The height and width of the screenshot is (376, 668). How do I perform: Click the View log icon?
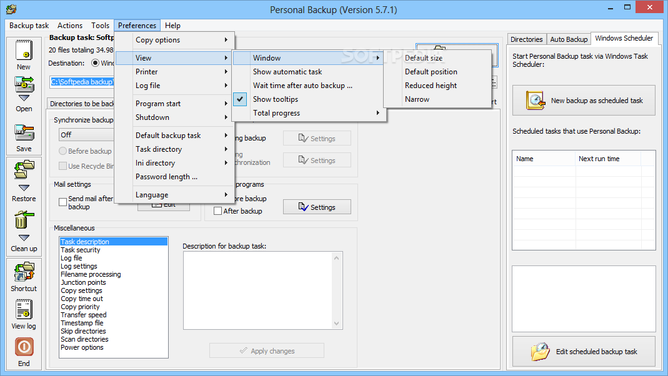click(x=24, y=309)
